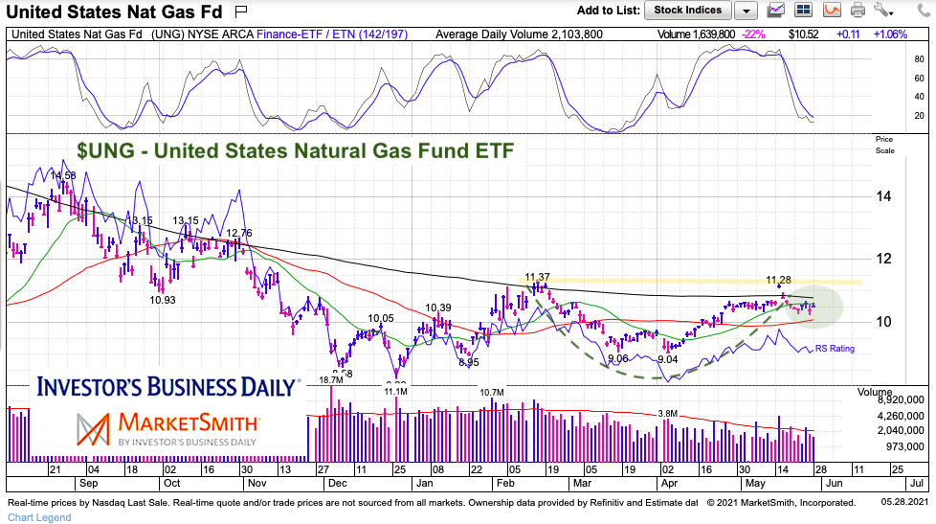Click the Volume 1,639,800 readout
Screen dimensions: 936x524
point(696,34)
